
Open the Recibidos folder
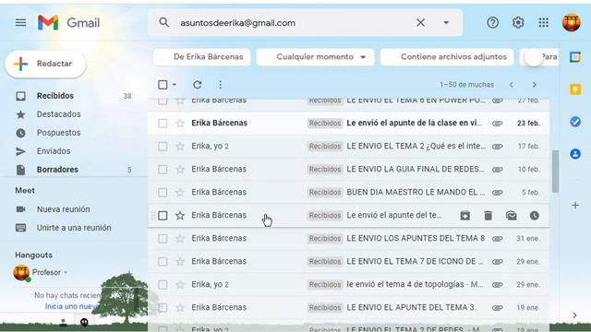55,96
